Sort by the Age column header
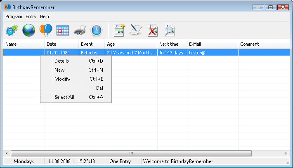This screenshot has width=293, height=168. click(x=131, y=44)
